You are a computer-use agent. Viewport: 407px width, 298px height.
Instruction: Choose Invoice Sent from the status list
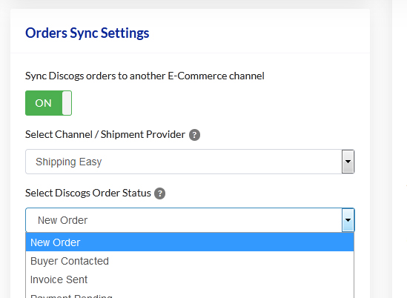(190, 279)
